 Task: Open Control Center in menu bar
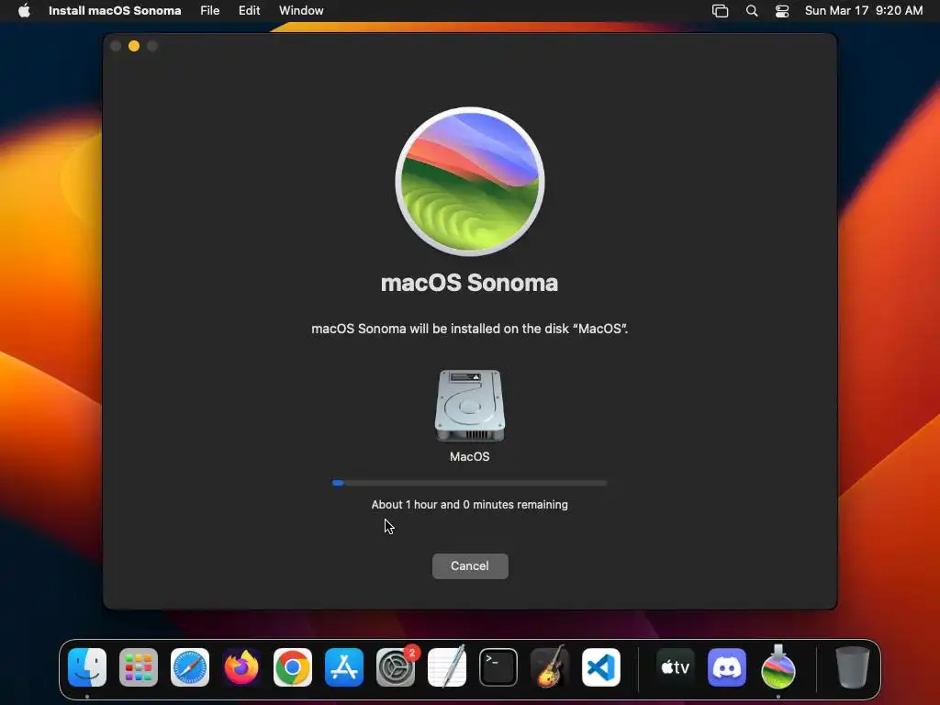pyautogui.click(x=782, y=11)
